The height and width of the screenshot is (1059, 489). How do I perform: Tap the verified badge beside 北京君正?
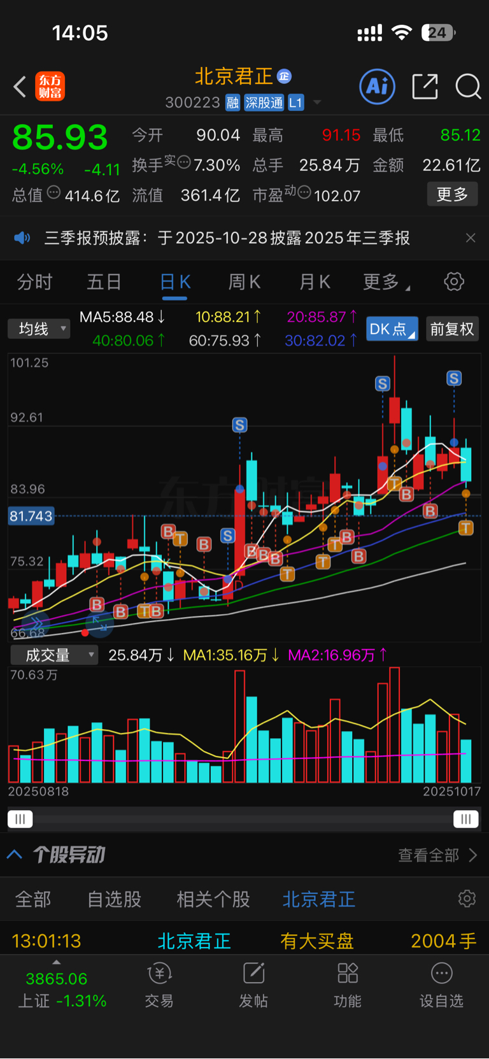pos(284,76)
